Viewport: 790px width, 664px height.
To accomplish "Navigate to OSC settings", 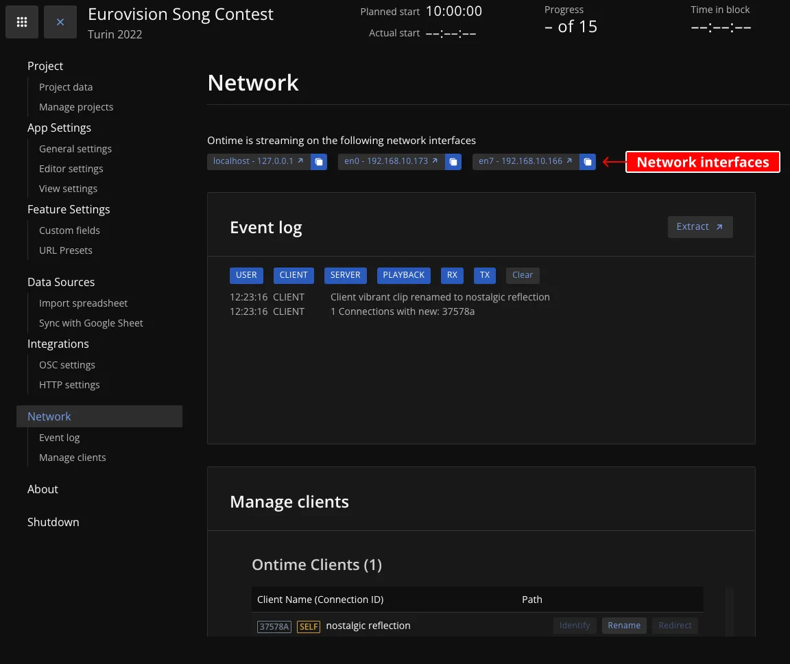I will pyautogui.click(x=67, y=364).
